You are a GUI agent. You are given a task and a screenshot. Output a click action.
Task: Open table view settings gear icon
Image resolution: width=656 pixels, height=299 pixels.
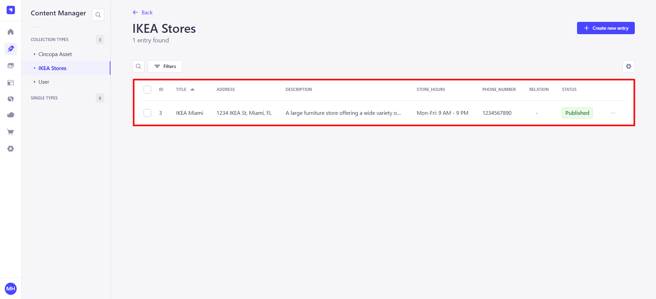[x=628, y=66]
